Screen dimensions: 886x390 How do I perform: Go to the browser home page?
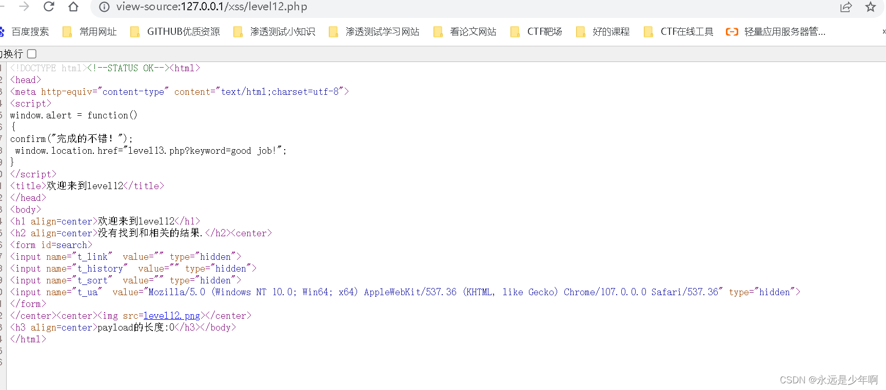[x=73, y=7]
